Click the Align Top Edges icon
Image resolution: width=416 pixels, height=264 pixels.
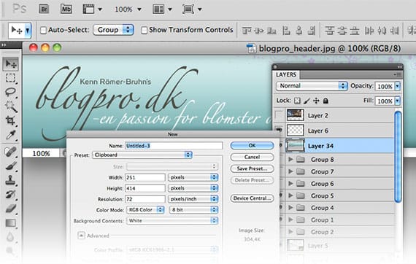[x=246, y=31]
